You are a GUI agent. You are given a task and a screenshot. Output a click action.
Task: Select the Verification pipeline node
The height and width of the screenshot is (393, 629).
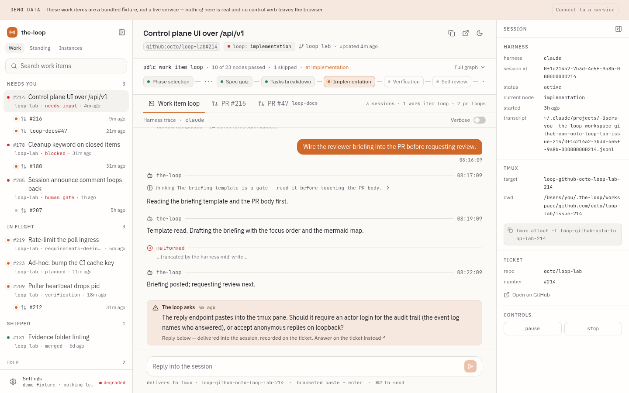click(x=404, y=82)
